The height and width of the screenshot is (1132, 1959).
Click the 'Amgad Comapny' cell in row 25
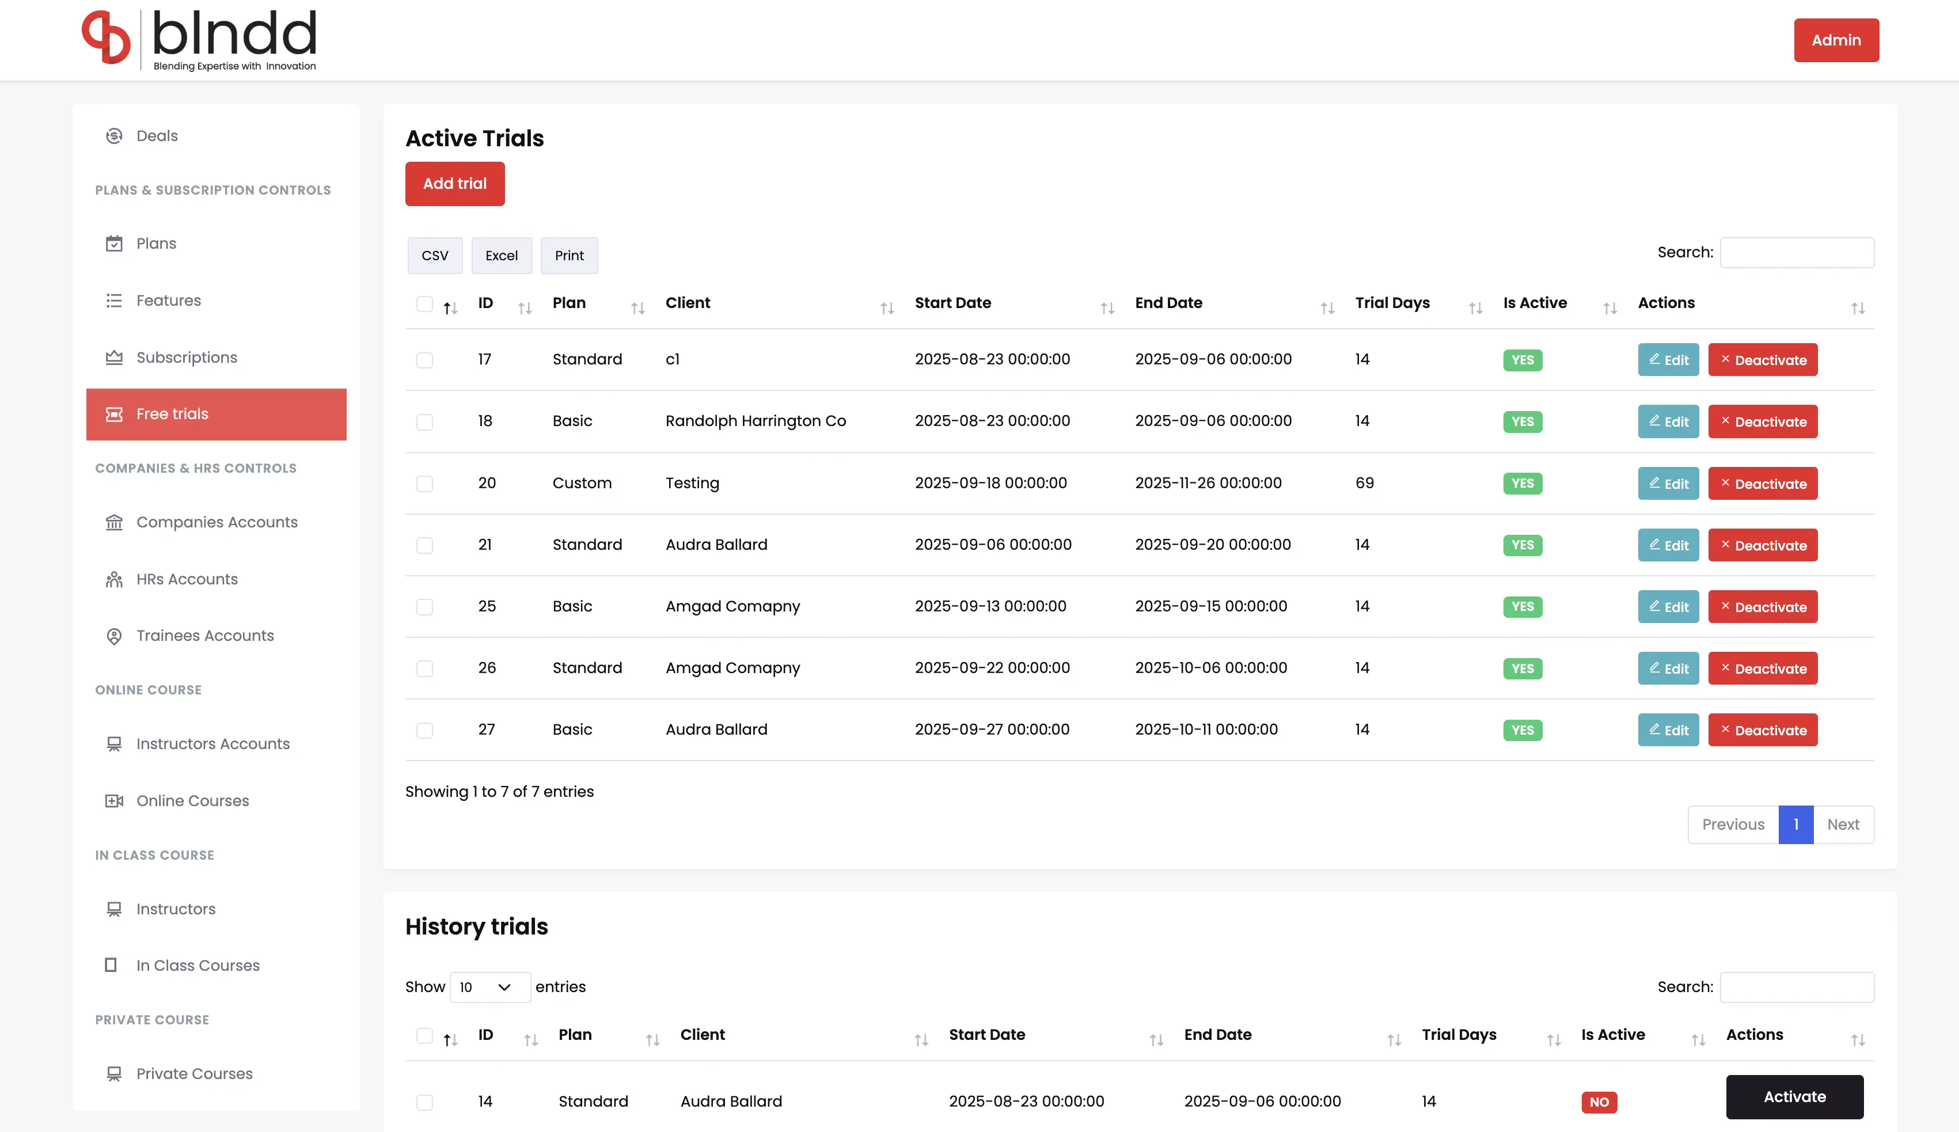click(732, 606)
